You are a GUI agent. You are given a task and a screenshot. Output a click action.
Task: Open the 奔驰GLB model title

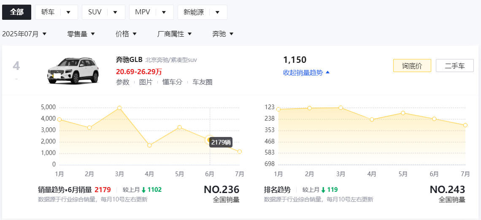coord(129,60)
